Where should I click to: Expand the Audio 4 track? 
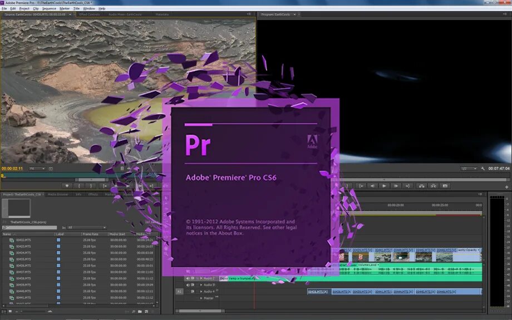click(201, 291)
